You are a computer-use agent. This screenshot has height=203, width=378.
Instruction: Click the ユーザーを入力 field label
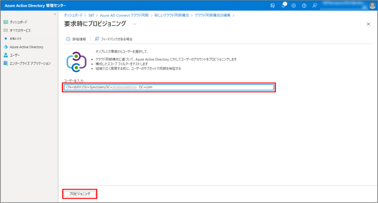[74, 81]
